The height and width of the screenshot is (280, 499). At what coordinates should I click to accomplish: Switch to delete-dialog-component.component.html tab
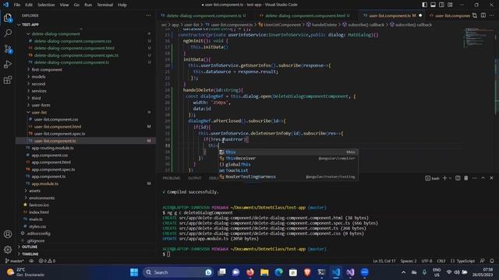tap(305, 16)
